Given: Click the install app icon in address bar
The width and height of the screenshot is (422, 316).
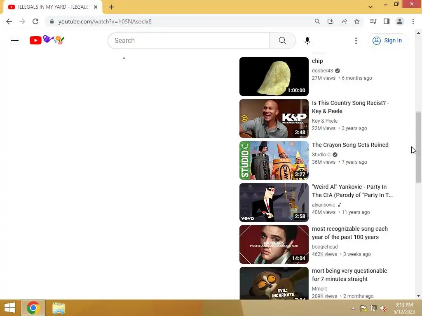Looking at the screenshot, I should (330, 21).
